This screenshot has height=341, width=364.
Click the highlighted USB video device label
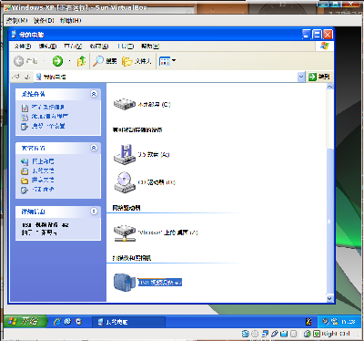point(160,283)
